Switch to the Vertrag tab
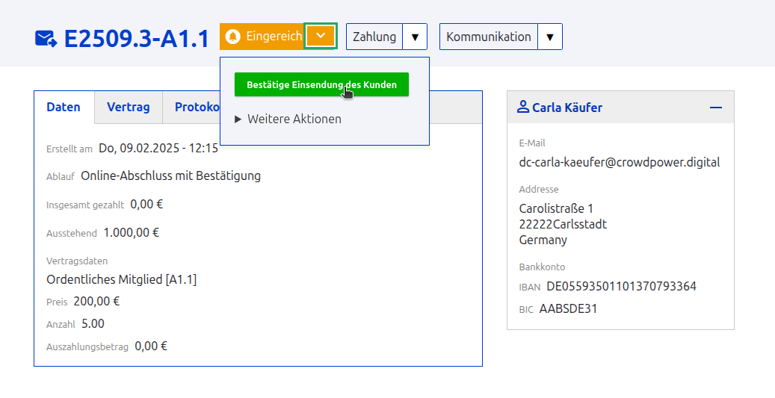 pos(128,107)
